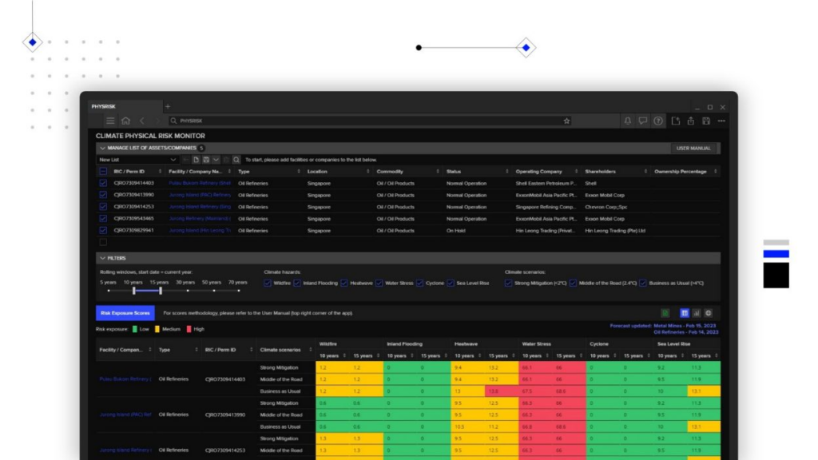
Task: Export data using the upload icon
Action: pos(691,121)
